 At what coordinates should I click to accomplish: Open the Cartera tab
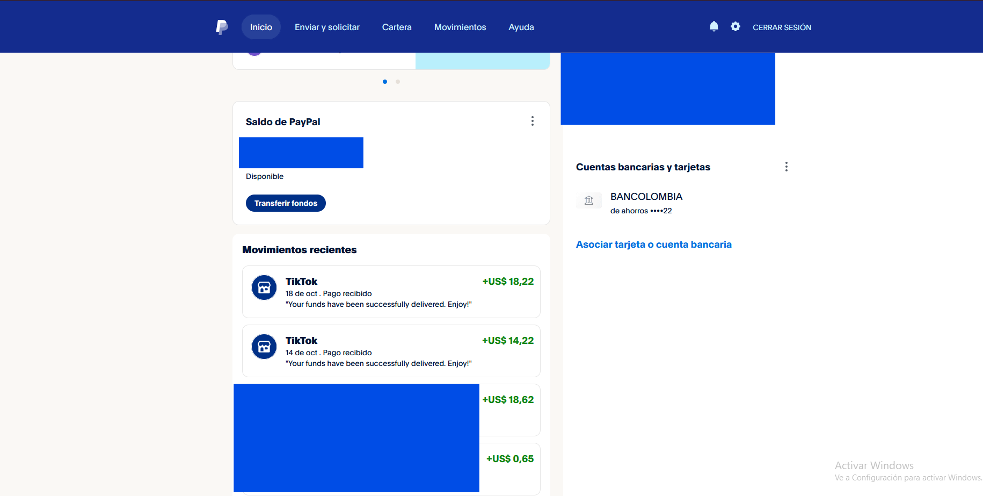coord(397,27)
